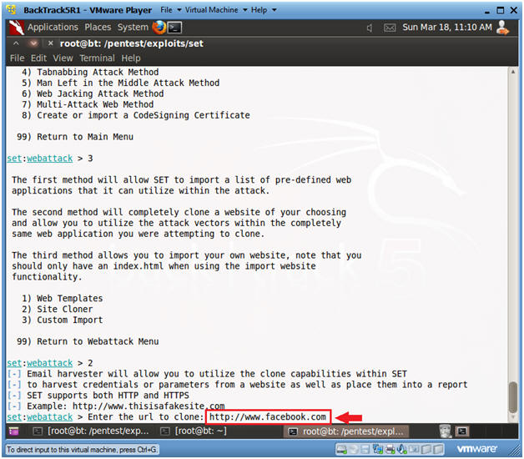
Task: Click the date and time clock
Action: point(446,27)
